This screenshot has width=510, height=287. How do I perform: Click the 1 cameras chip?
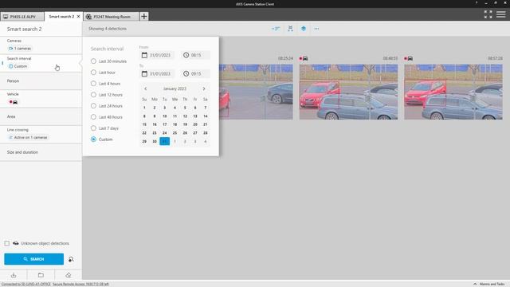tap(20, 49)
